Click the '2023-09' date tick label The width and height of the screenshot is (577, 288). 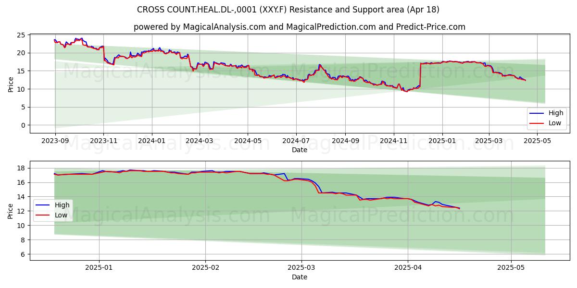55,141
